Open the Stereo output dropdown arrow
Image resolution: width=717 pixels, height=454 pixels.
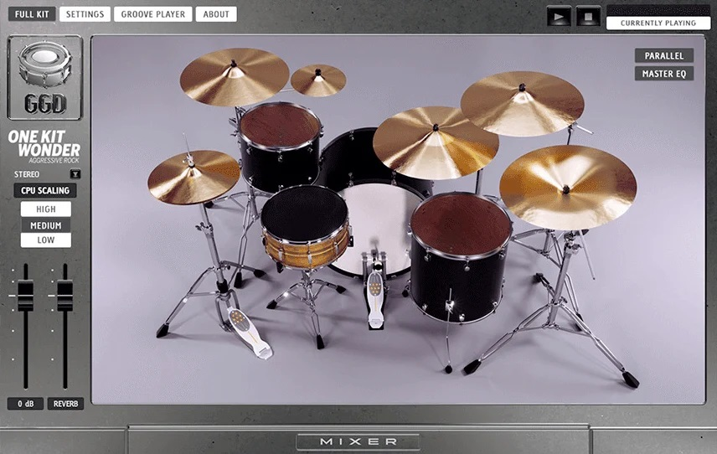tap(75, 174)
